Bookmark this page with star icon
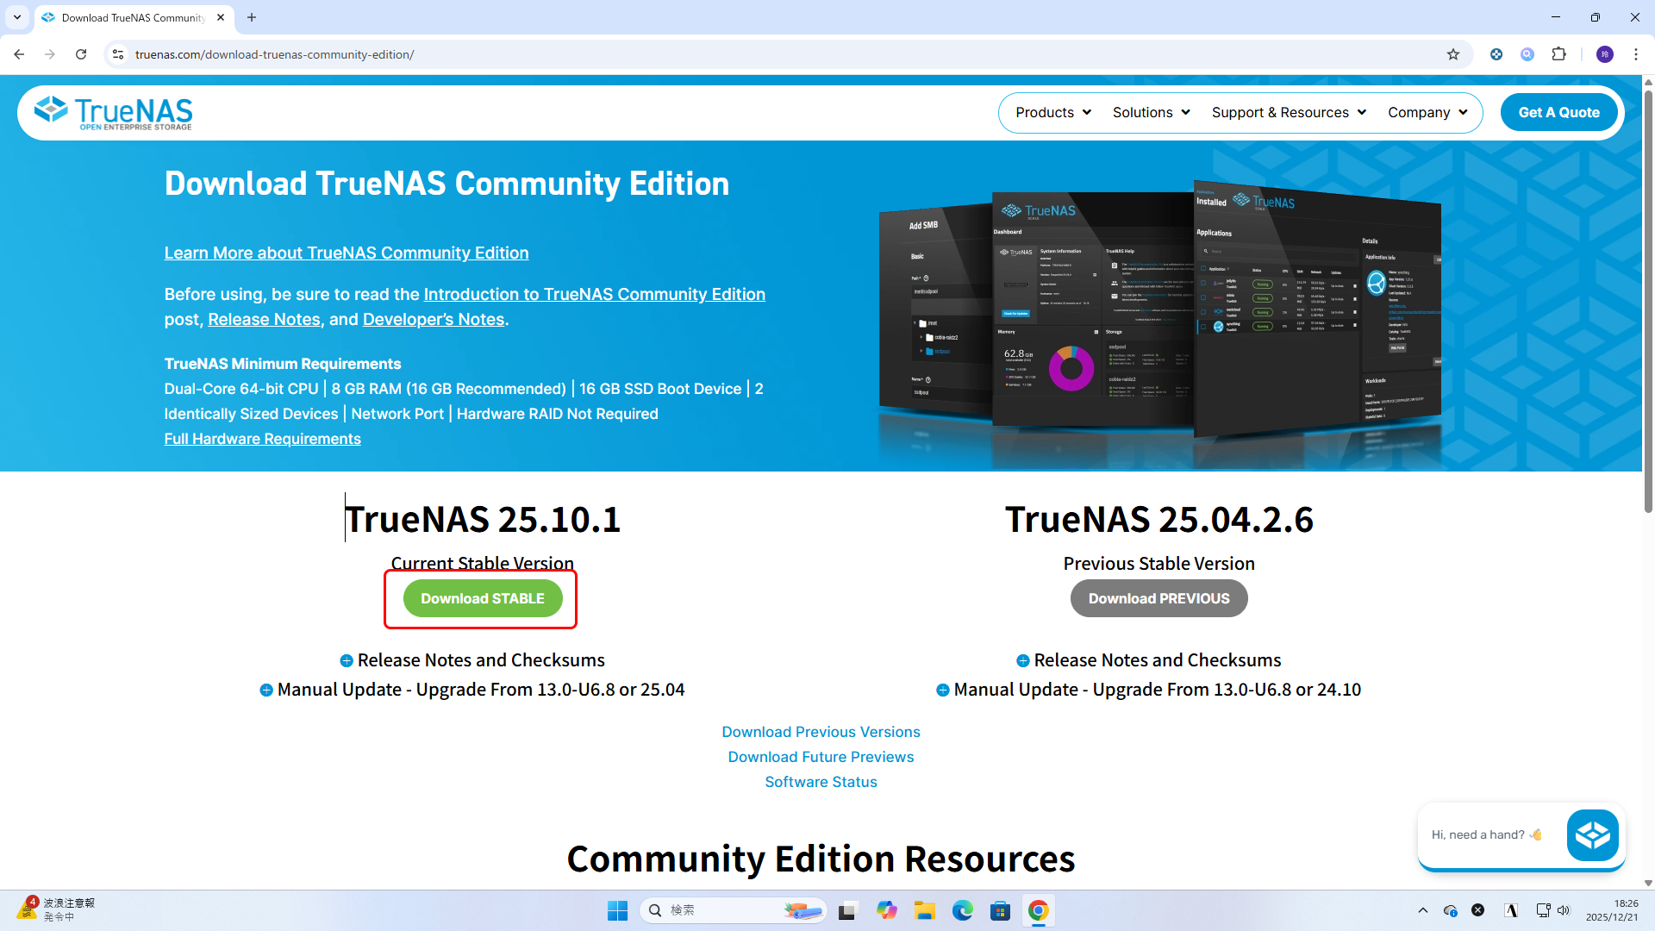The width and height of the screenshot is (1655, 931). [1453, 54]
